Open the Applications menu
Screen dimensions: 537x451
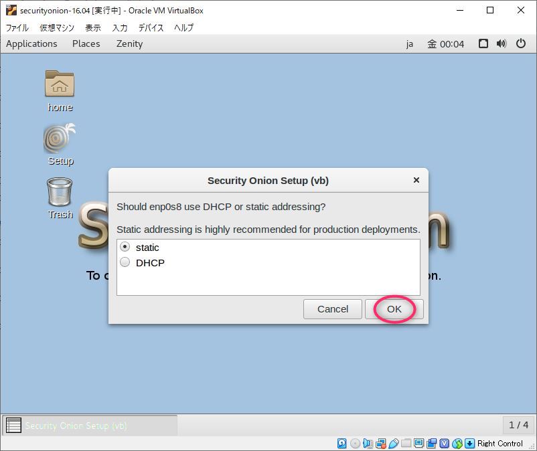[x=31, y=43]
